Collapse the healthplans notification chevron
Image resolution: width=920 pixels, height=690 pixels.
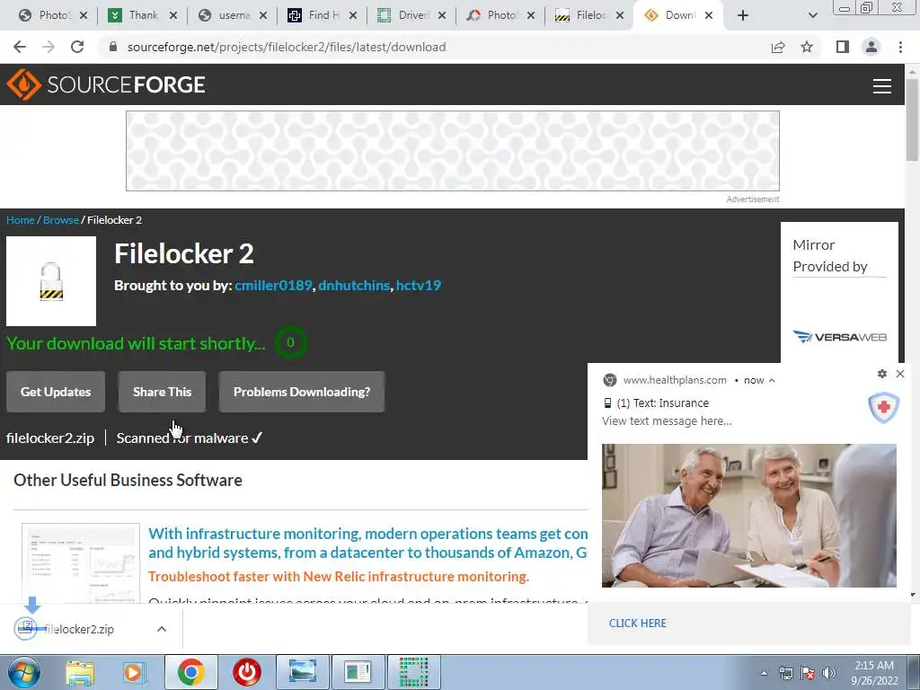tap(772, 380)
